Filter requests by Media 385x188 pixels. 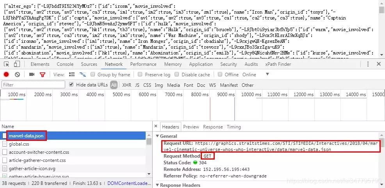pos(173,85)
